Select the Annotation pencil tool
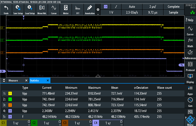 pos(90,9)
